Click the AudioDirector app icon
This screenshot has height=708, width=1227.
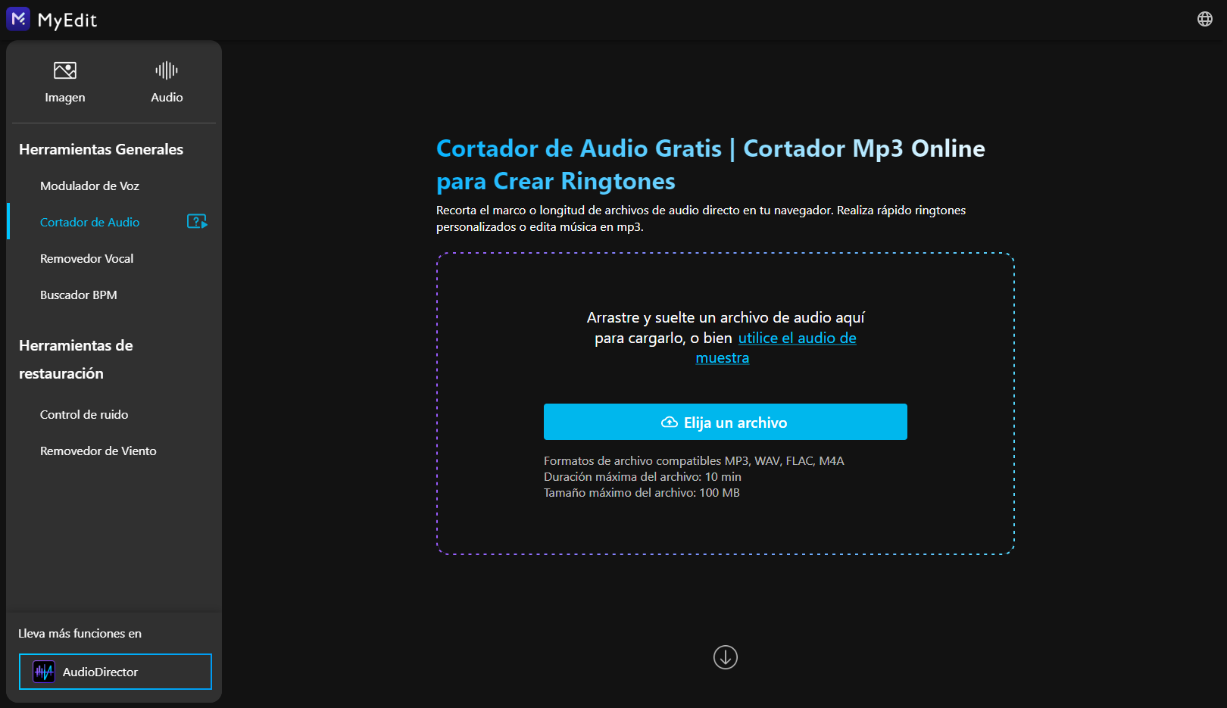(44, 672)
